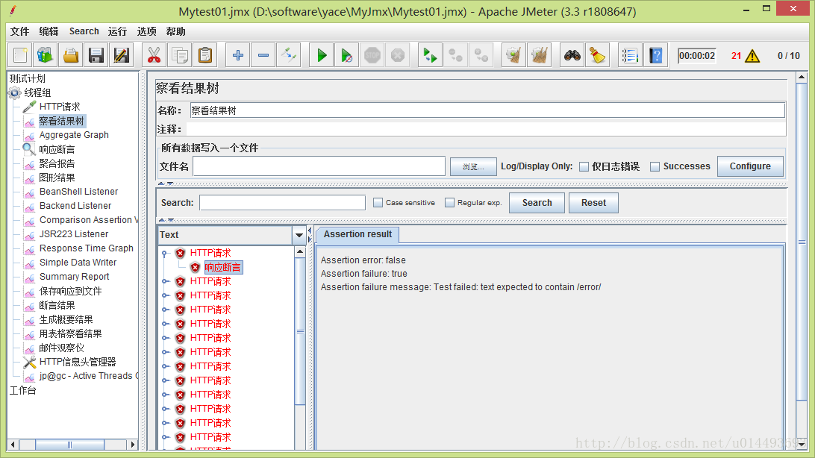
Task: Select Response Time Graph in the tree
Action: (87, 248)
